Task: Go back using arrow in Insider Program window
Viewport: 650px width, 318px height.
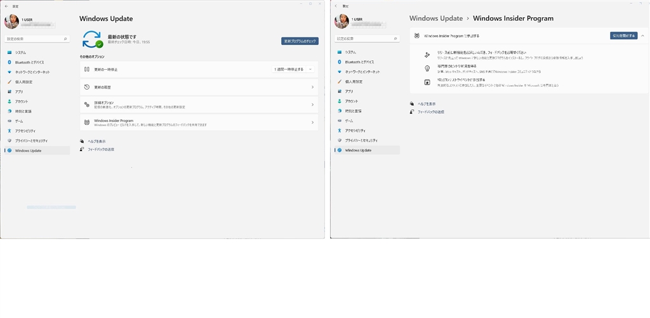Action: [336, 6]
